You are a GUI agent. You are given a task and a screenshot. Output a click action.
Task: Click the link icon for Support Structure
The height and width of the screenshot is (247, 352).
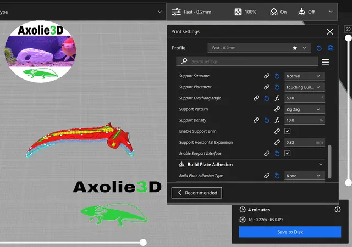click(266, 76)
